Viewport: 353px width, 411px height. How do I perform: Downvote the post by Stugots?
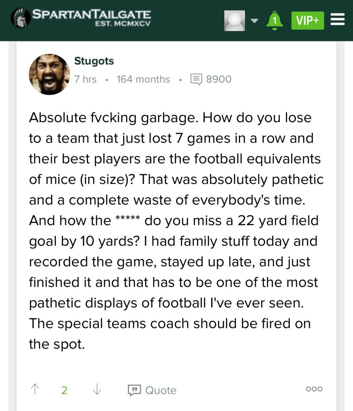(97, 389)
